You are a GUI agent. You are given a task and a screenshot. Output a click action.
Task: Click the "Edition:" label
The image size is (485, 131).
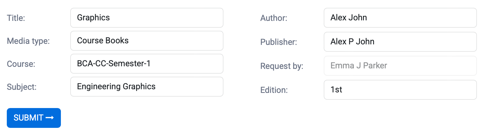click(x=274, y=90)
